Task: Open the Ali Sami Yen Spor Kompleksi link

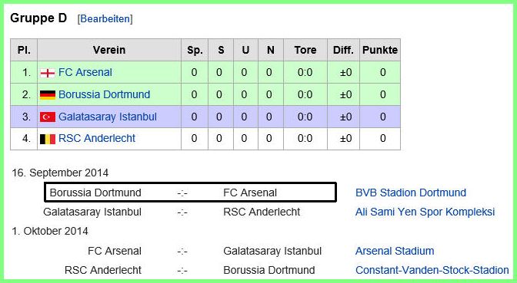Action: pos(425,212)
